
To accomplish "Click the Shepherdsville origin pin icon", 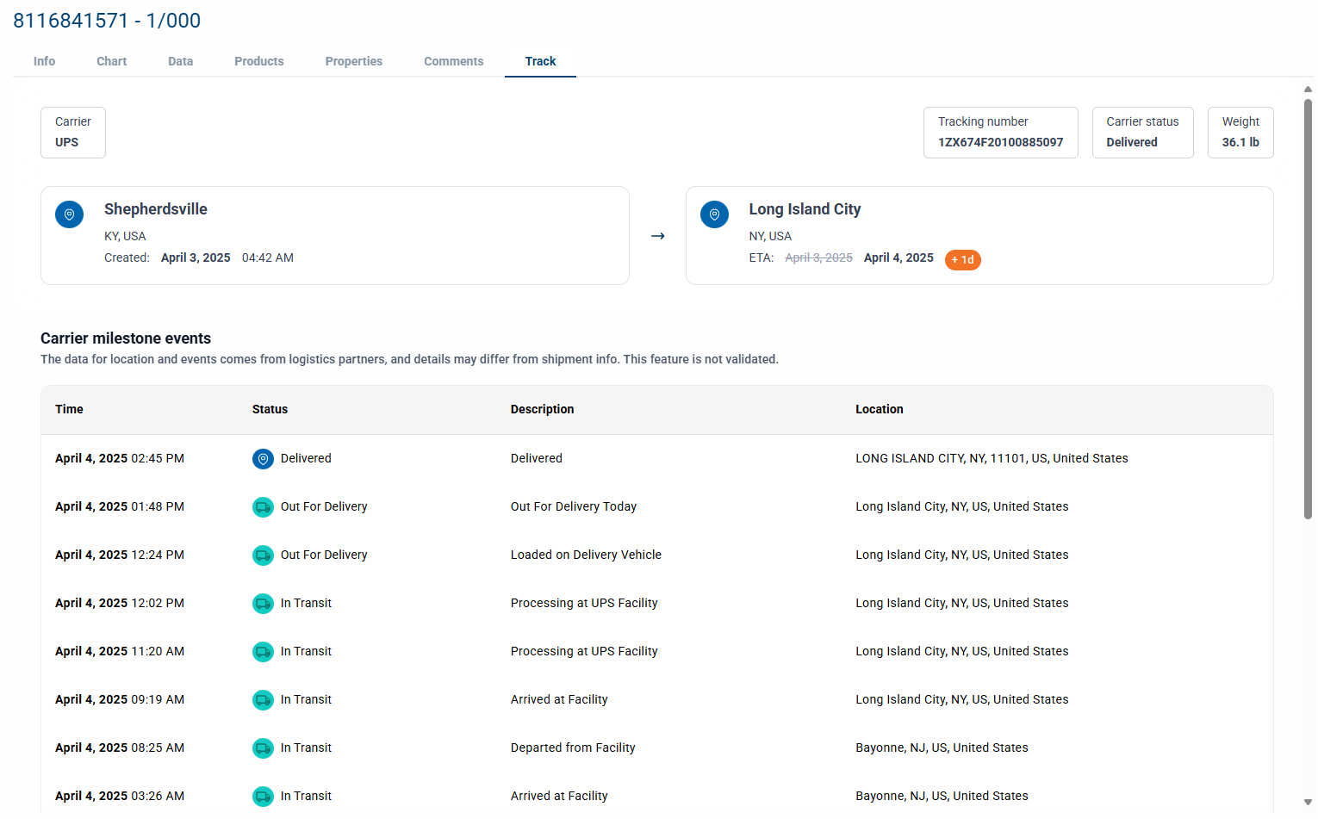I will tap(69, 214).
